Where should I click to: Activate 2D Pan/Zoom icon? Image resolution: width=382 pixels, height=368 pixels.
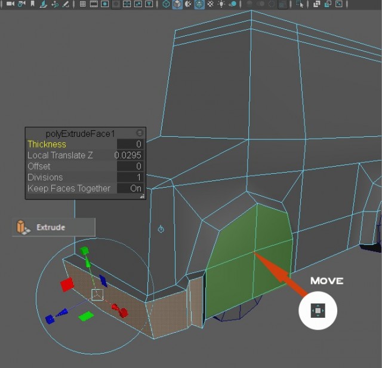click(55, 4)
